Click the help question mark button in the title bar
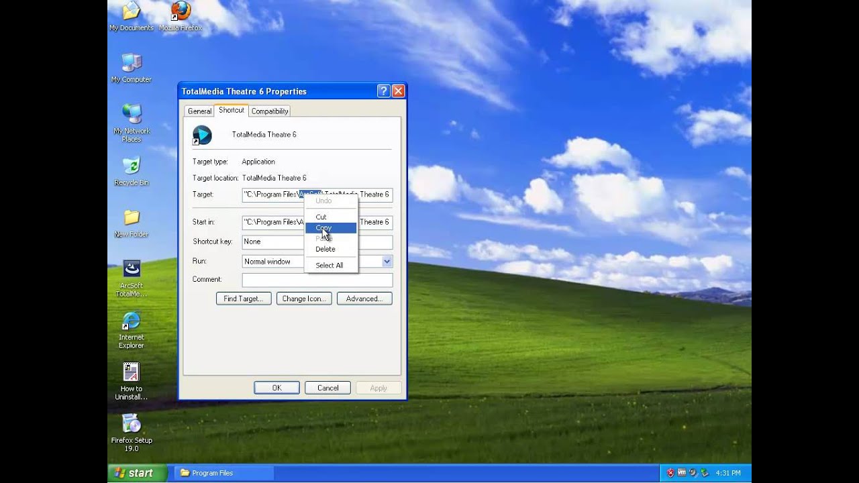 click(x=383, y=91)
